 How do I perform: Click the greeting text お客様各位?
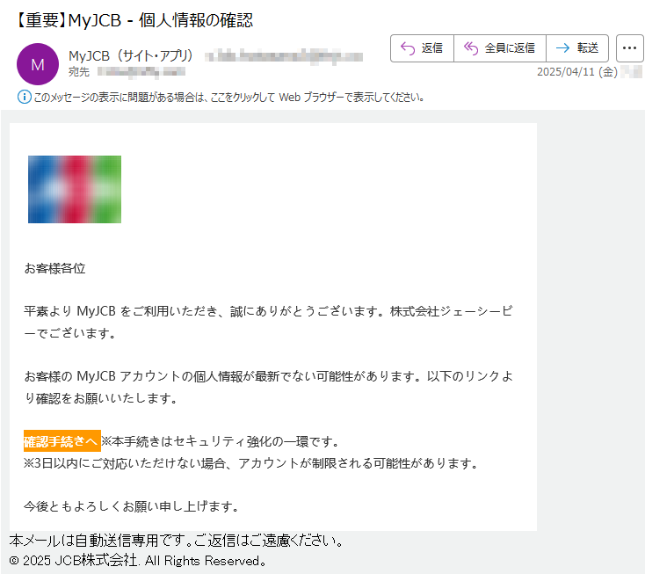(x=54, y=268)
